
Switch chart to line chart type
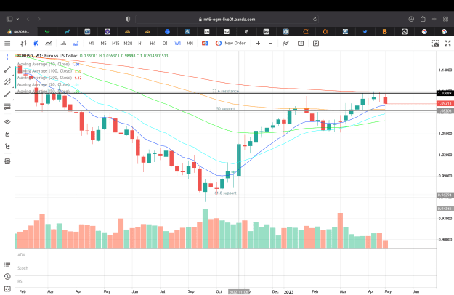49,43
